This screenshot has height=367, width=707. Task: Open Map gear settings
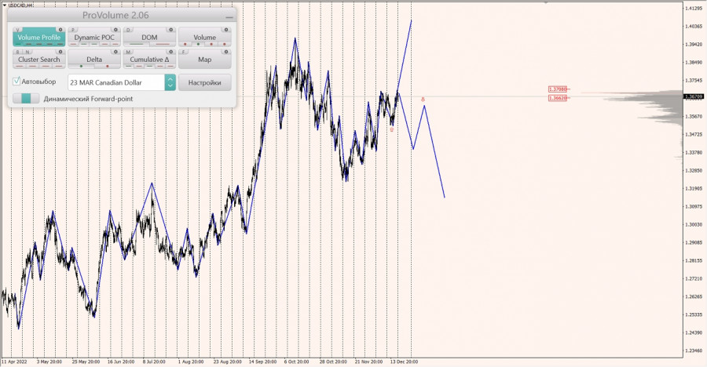(226, 52)
